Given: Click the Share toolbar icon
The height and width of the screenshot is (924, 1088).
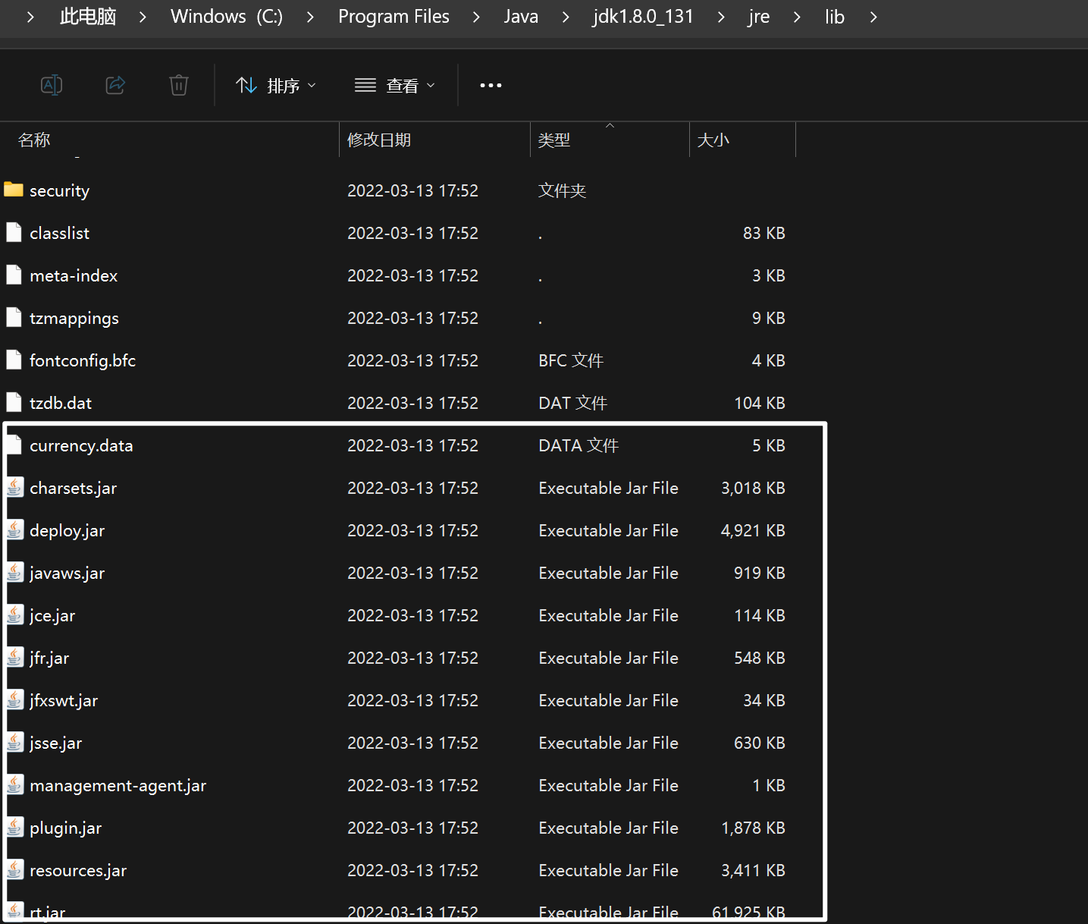Looking at the screenshot, I should coord(115,85).
